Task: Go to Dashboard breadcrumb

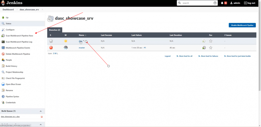Action: click(x=8, y=9)
